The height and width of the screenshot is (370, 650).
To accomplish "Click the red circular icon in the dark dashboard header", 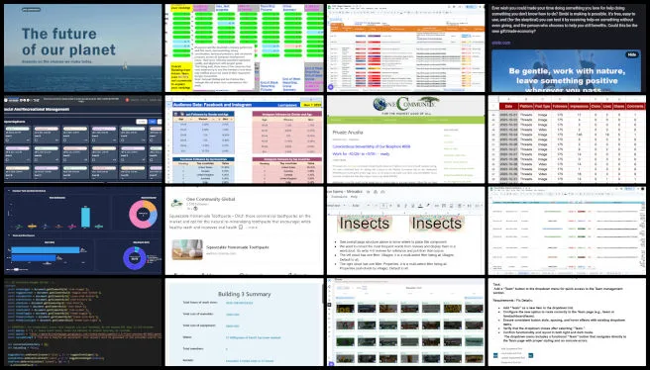I will coord(128,100).
